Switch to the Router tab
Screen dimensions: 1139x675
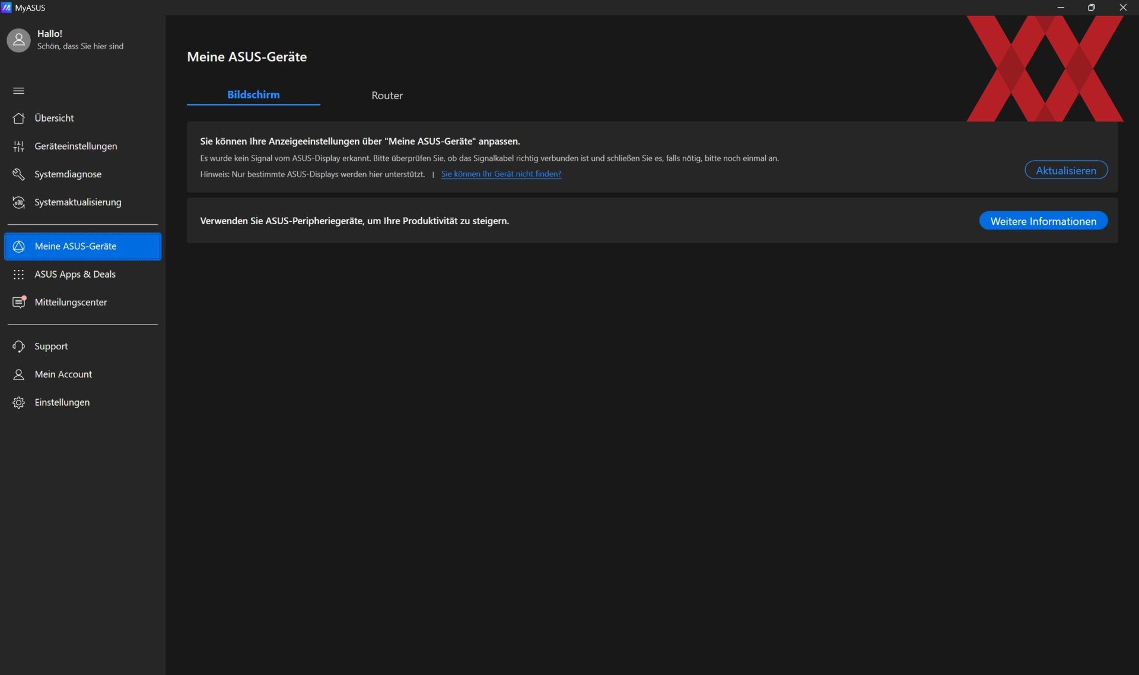pos(387,95)
